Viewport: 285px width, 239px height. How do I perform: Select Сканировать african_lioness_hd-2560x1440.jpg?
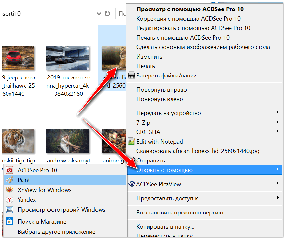[198, 151]
